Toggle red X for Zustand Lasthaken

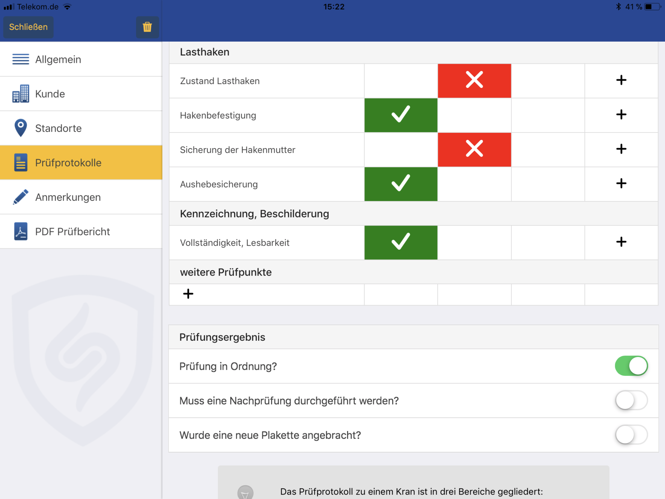coord(475,80)
